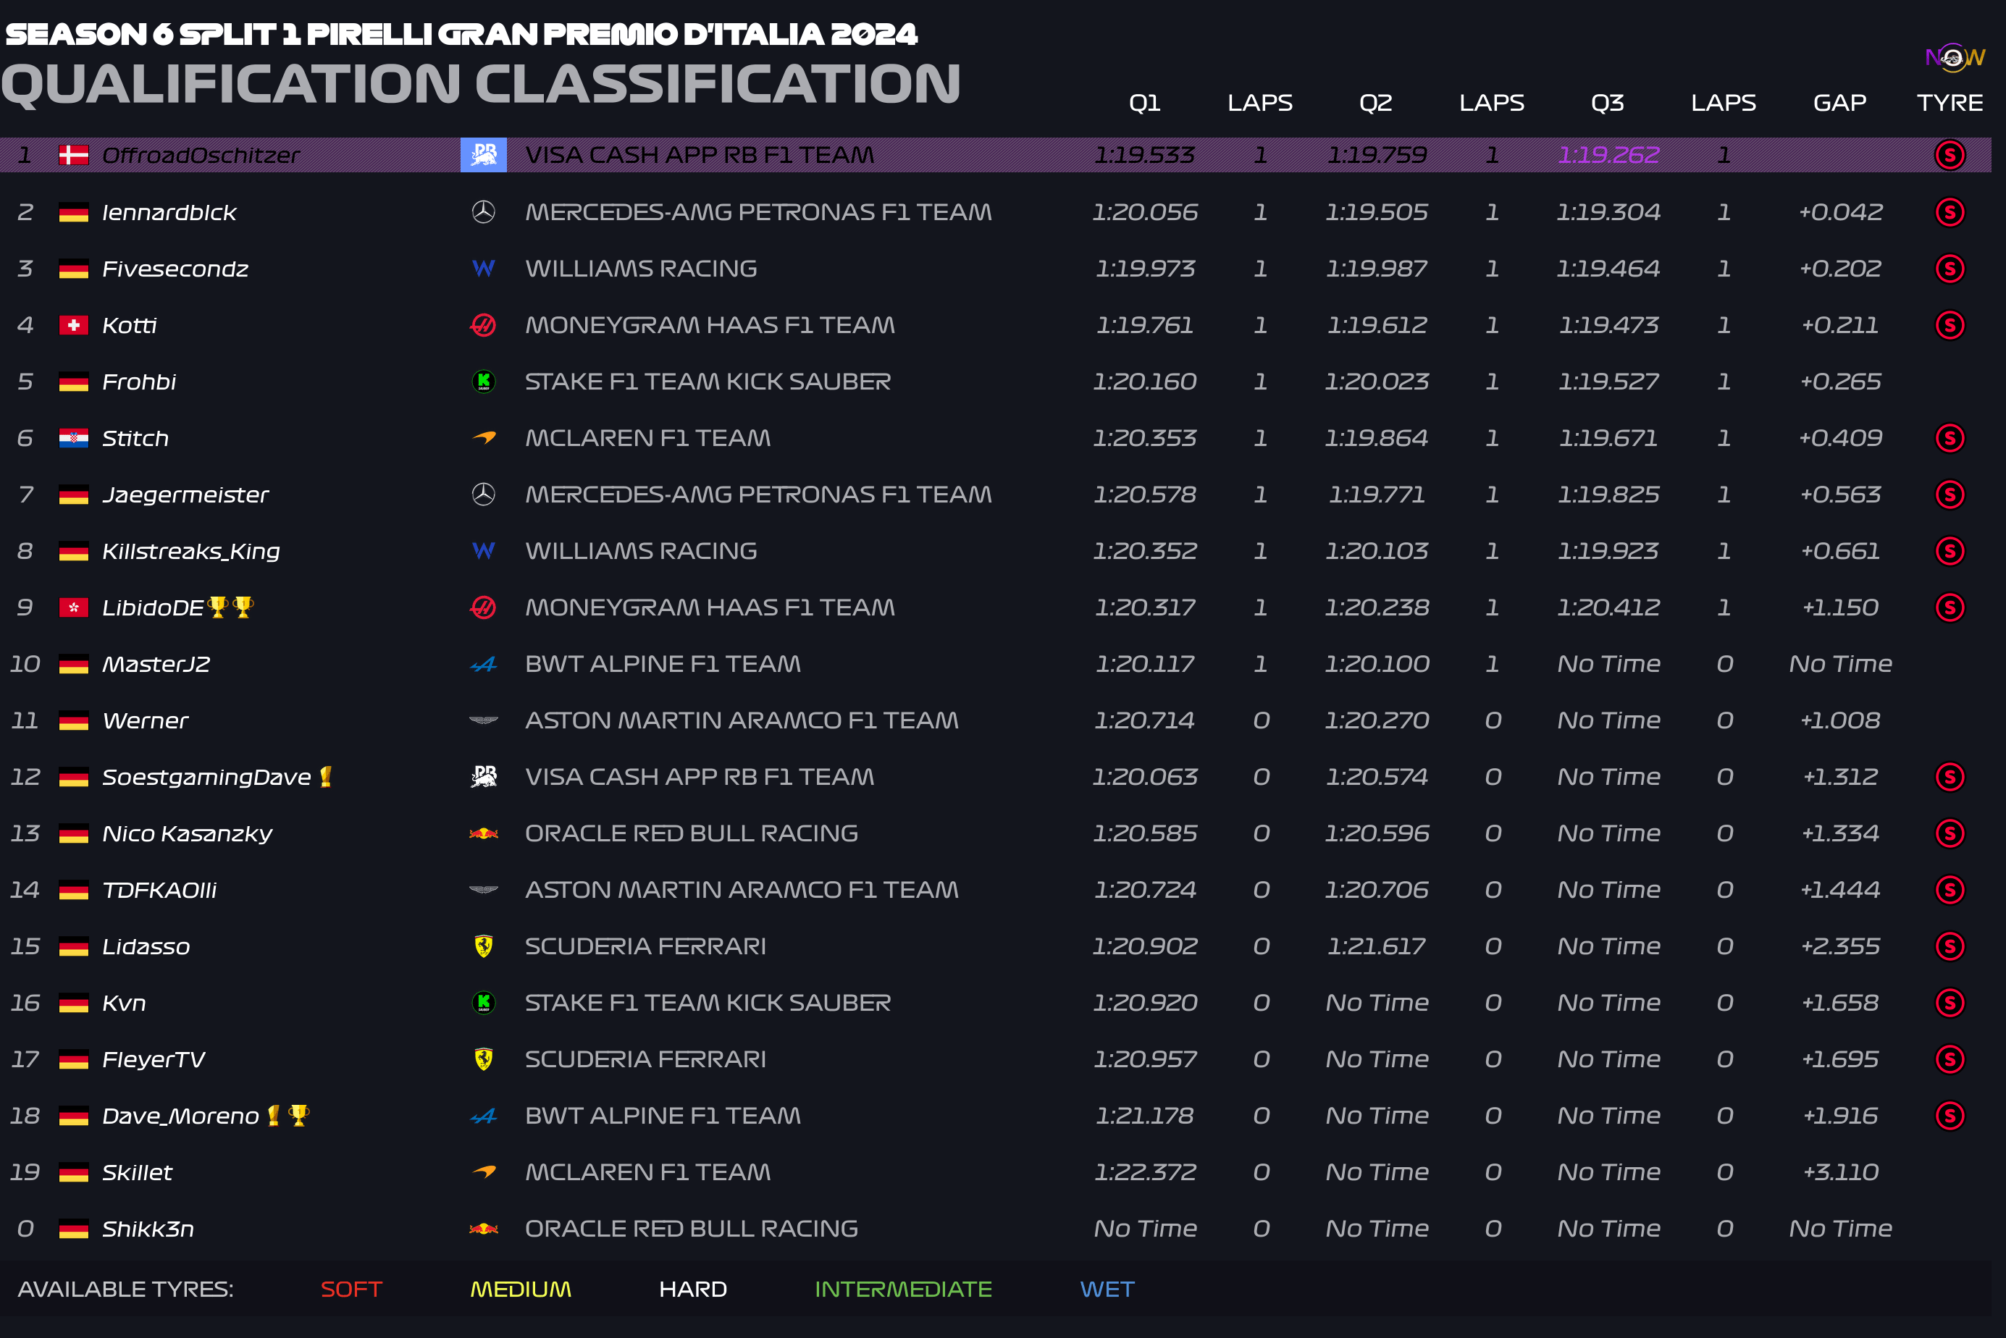2006x1338 pixels.
Task: Click the Williams logo in Killstreaks_King's row
Action: [x=483, y=551]
